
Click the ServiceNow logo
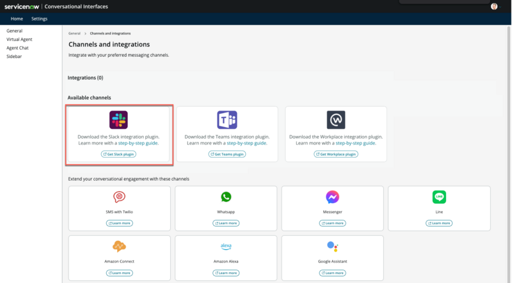click(22, 6)
